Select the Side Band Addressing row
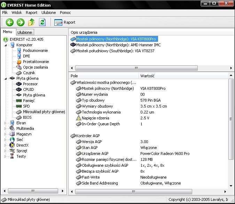This screenshot has height=204, width=235. [x=148, y=183]
